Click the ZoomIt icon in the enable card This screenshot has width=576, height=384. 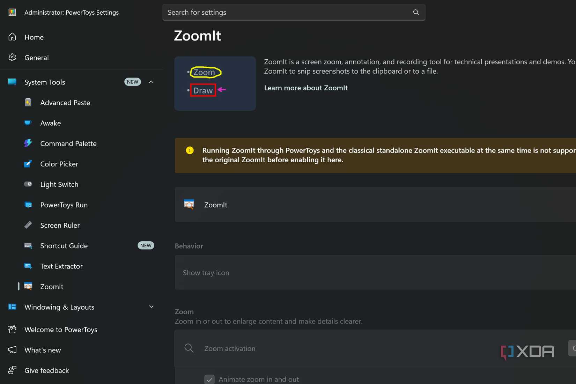coord(189,205)
